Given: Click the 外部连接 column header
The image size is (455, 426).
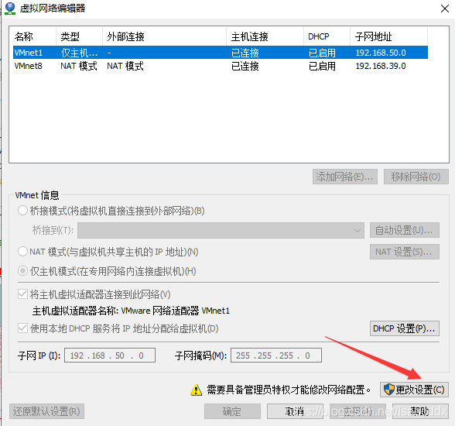Looking at the screenshot, I should (164, 36).
